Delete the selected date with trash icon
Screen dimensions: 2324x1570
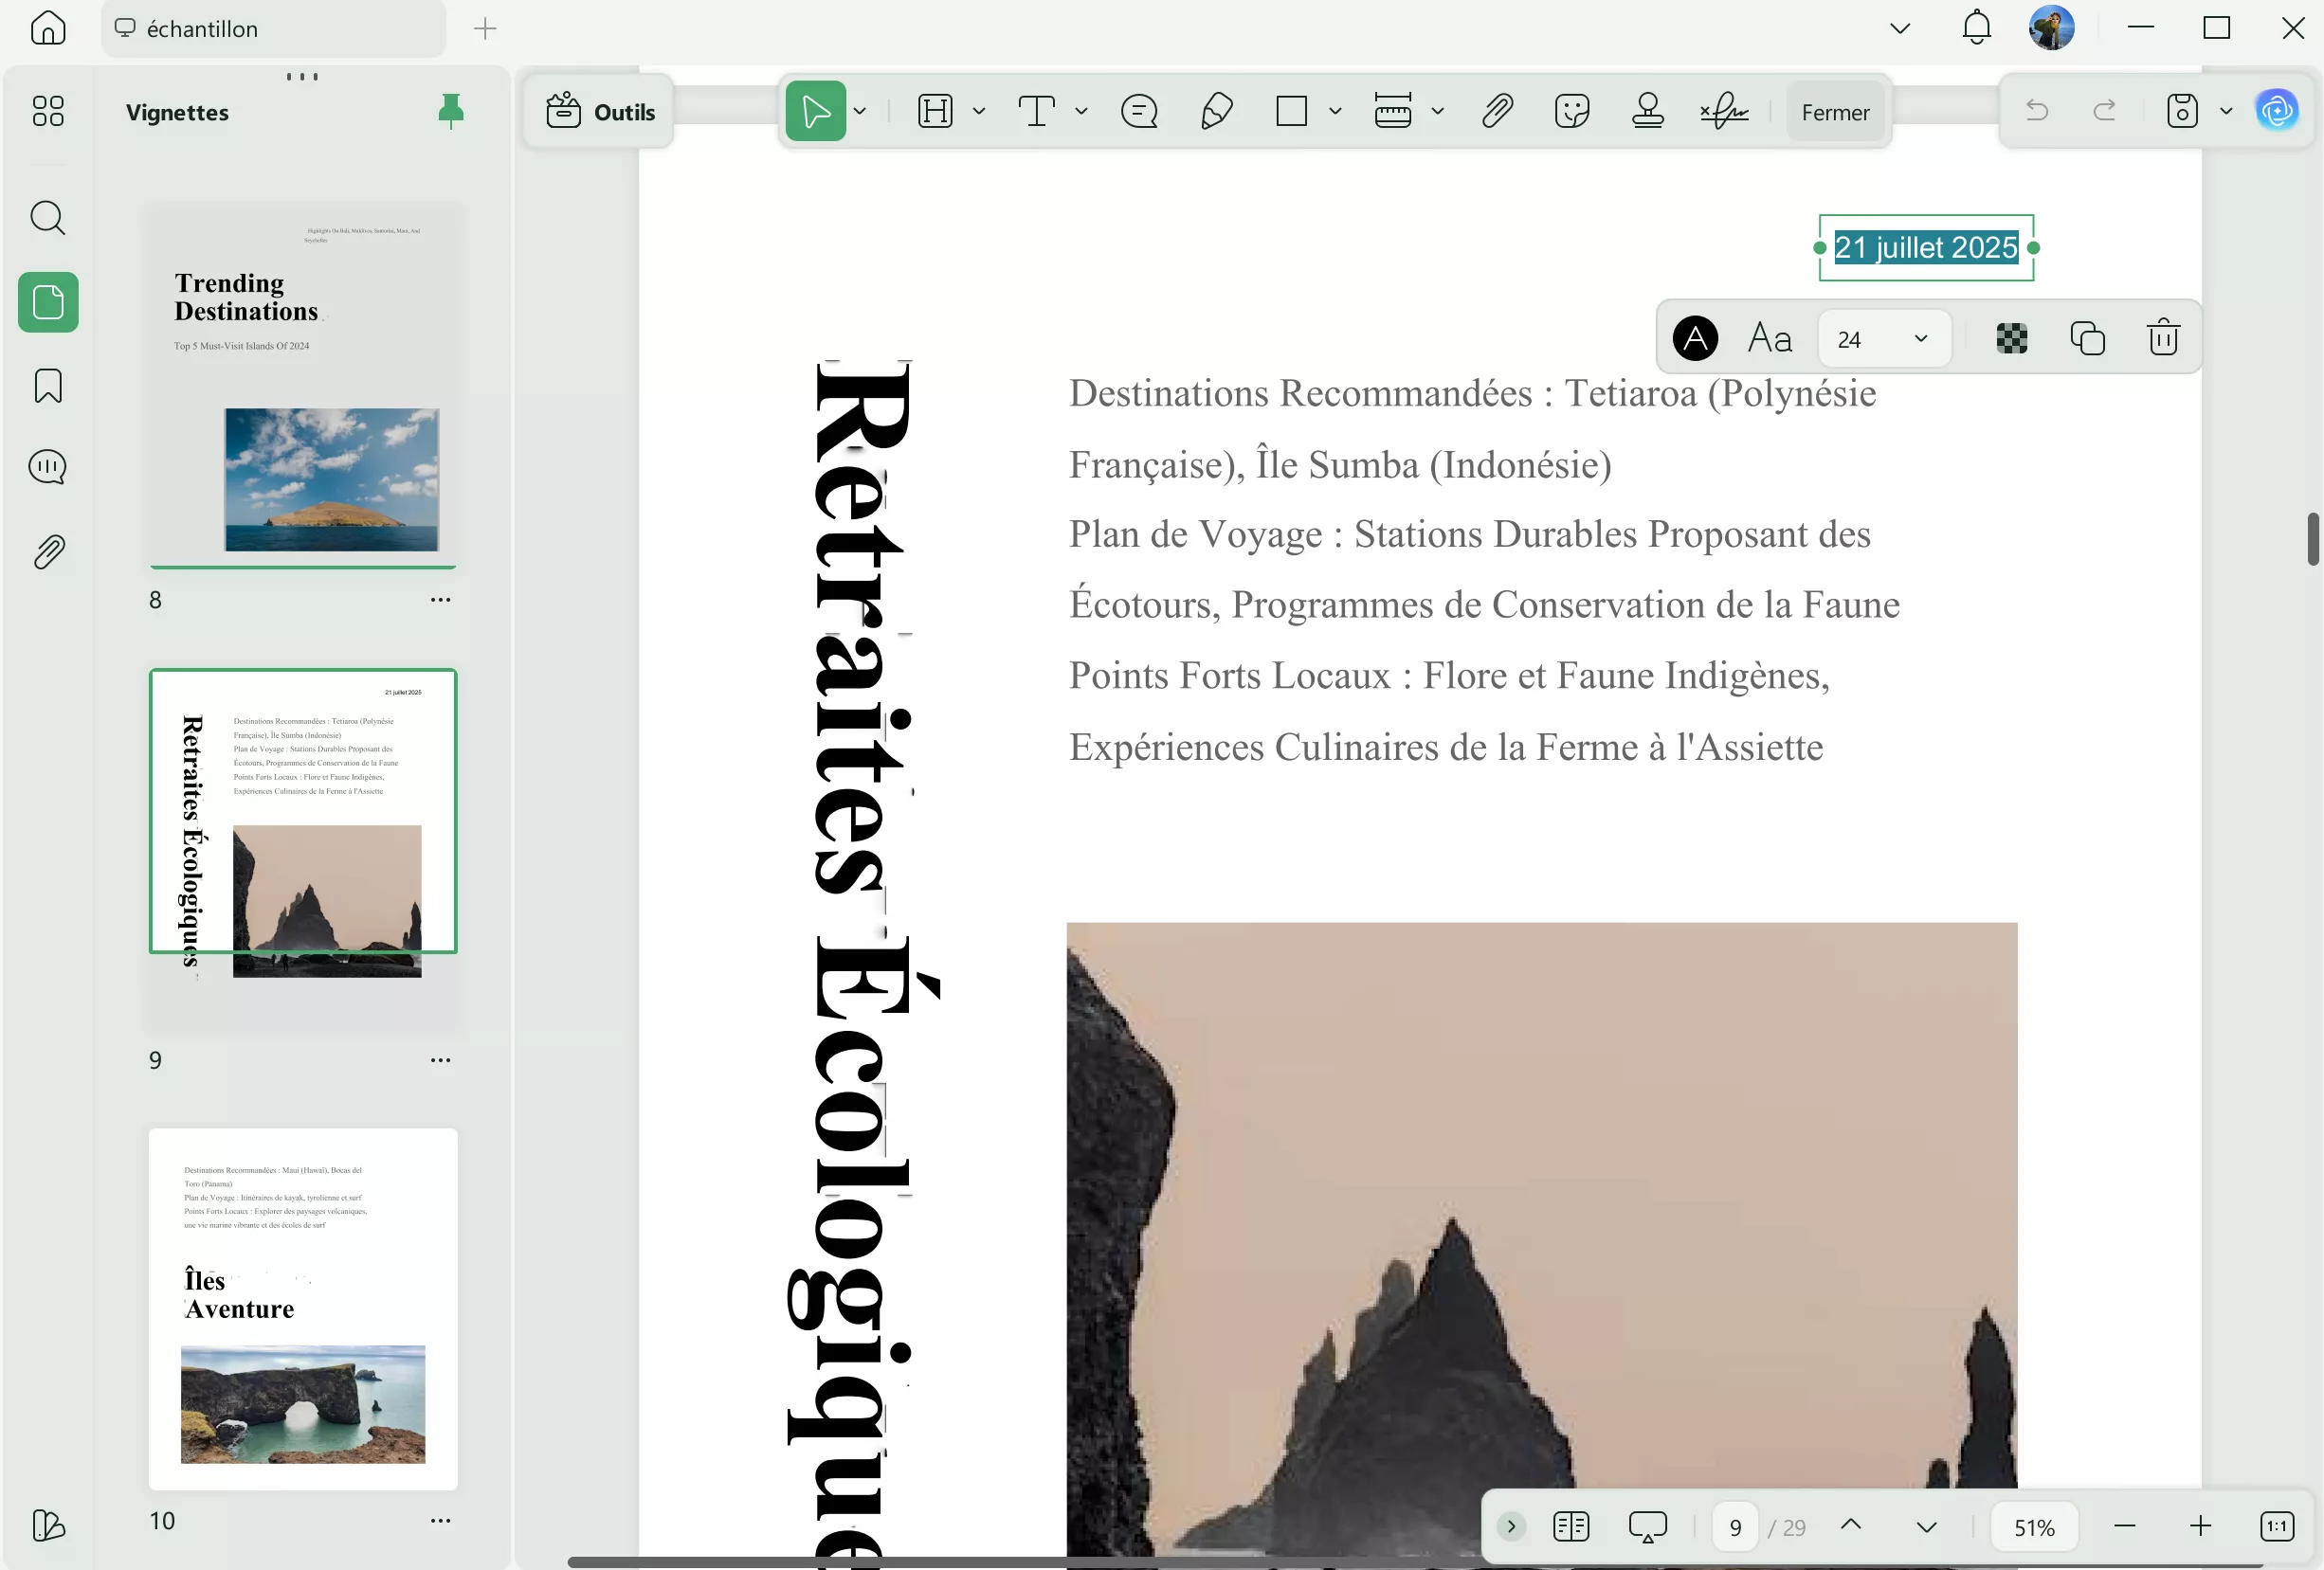2162,338
